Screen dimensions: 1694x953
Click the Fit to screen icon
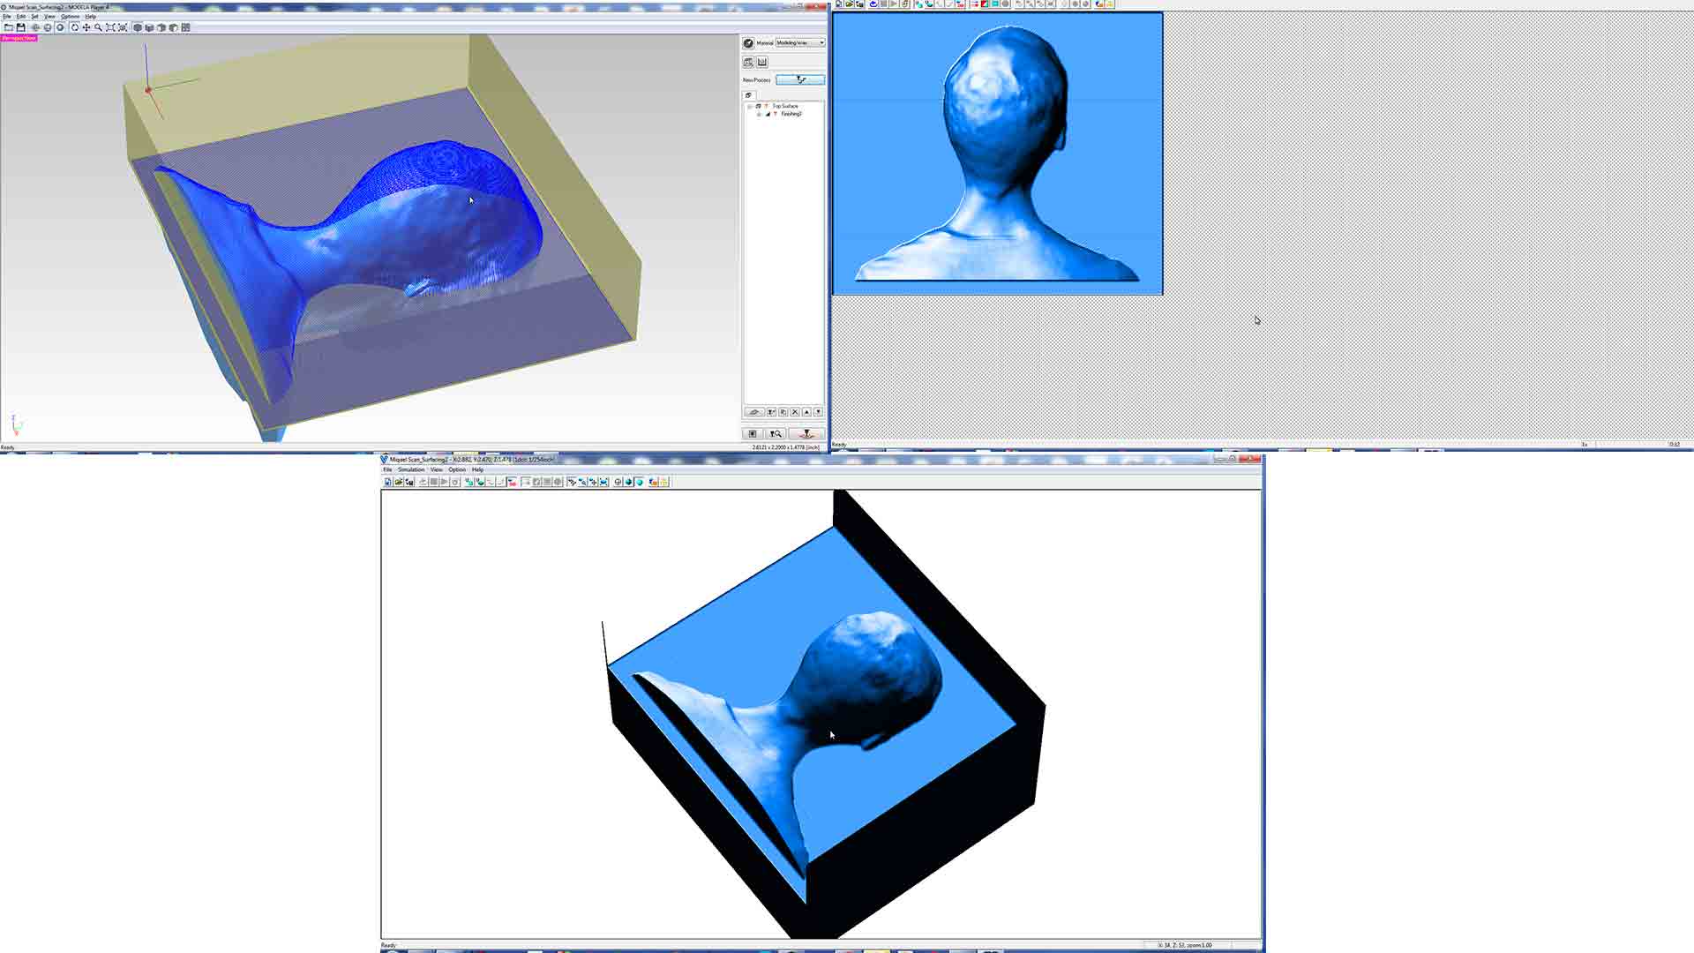[110, 27]
